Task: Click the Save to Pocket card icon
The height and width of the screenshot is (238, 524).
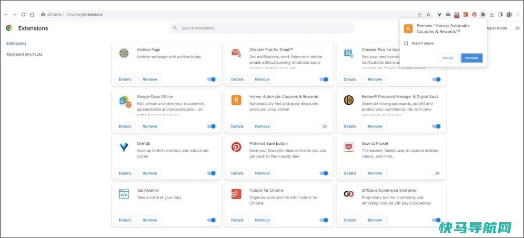Action: click(349, 147)
